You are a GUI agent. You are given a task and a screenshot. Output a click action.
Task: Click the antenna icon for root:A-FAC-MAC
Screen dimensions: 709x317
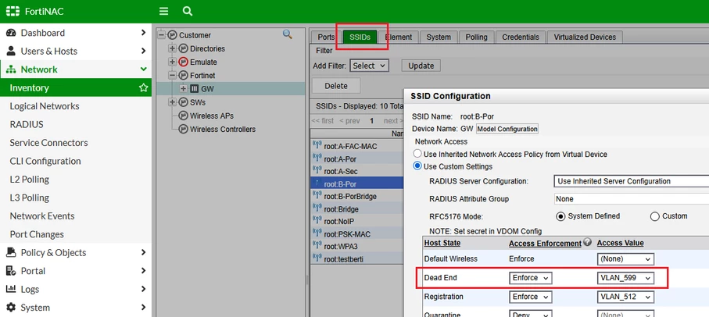coord(317,146)
